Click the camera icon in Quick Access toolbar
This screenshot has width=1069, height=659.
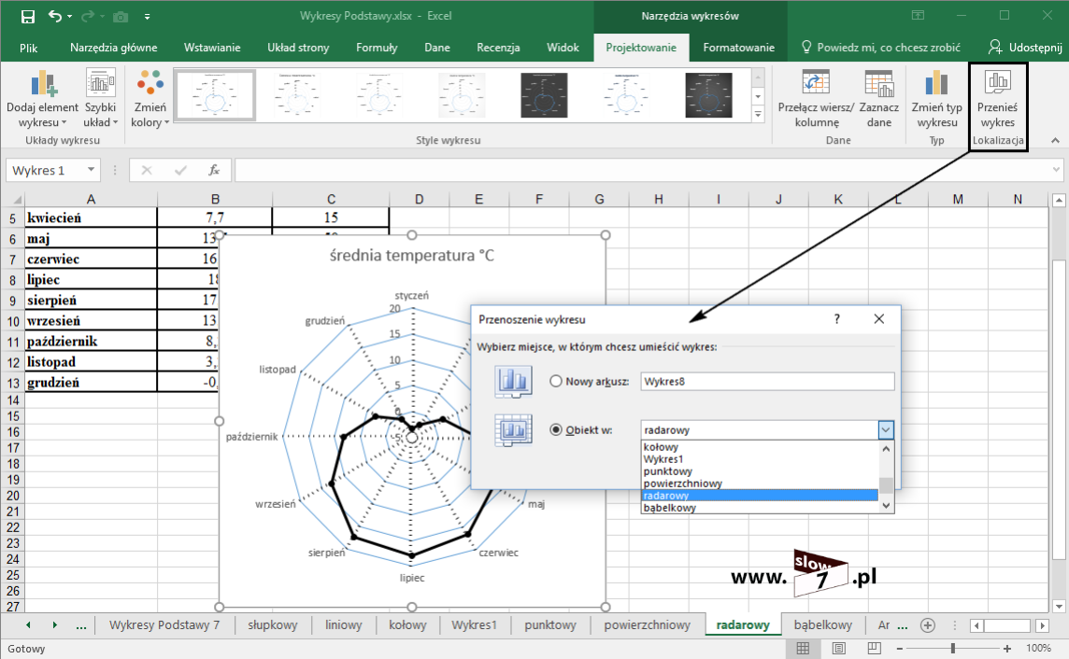121,17
